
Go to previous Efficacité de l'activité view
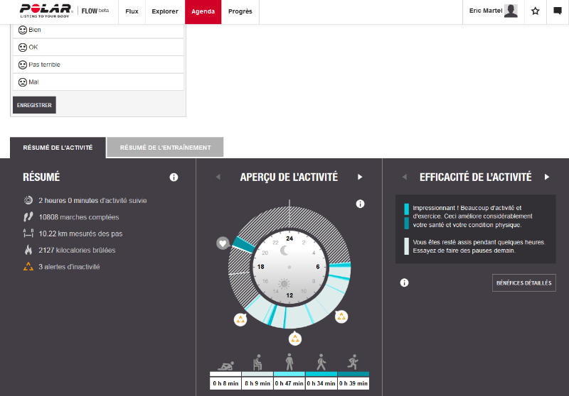pyautogui.click(x=404, y=177)
